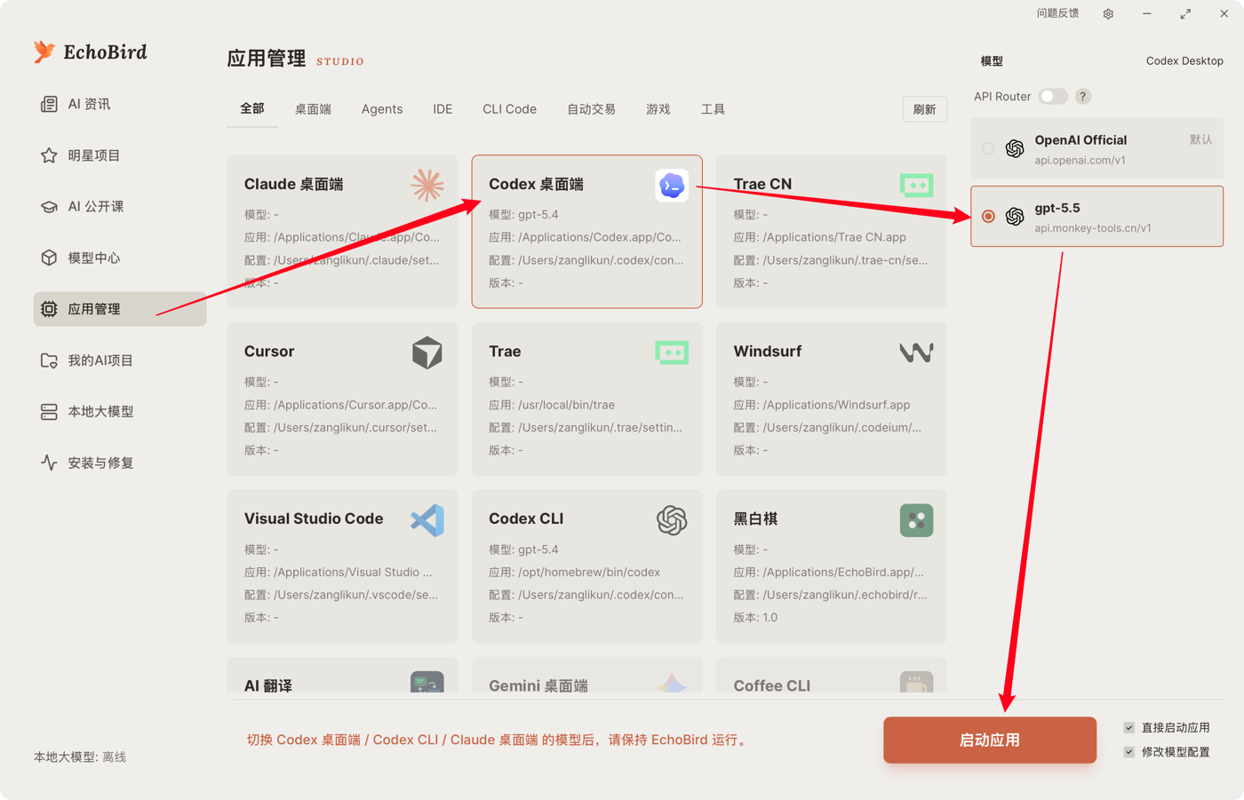Select the Cursor card title
Screen dimensions: 1244x800
pyautogui.click(x=269, y=352)
